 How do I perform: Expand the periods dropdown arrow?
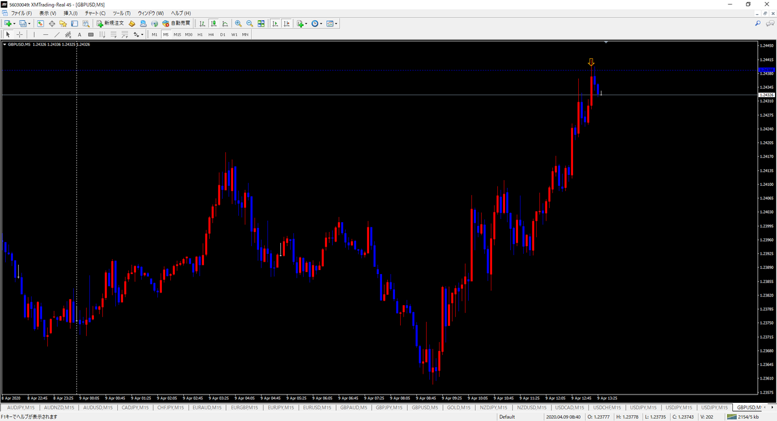(x=321, y=23)
